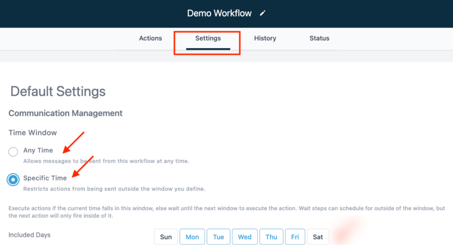Go to the History tab
The image size is (453, 248).
pyautogui.click(x=265, y=39)
